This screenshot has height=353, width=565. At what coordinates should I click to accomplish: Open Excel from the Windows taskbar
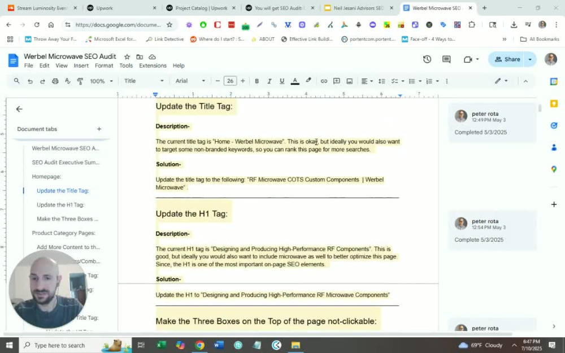(x=161, y=346)
